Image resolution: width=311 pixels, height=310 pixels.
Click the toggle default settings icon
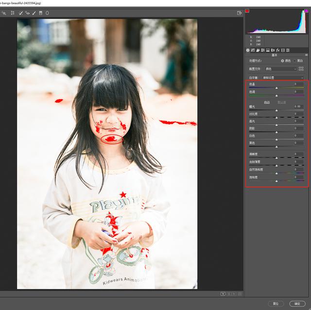(240, 294)
